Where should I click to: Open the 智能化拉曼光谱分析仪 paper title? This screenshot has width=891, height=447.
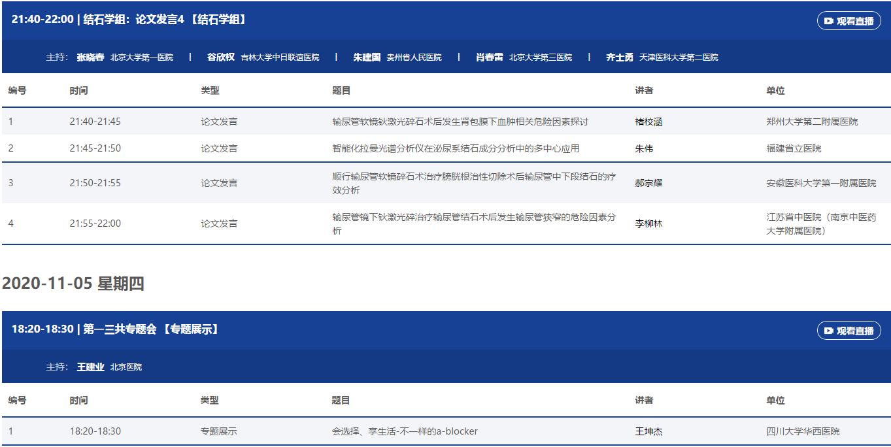point(456,148)
